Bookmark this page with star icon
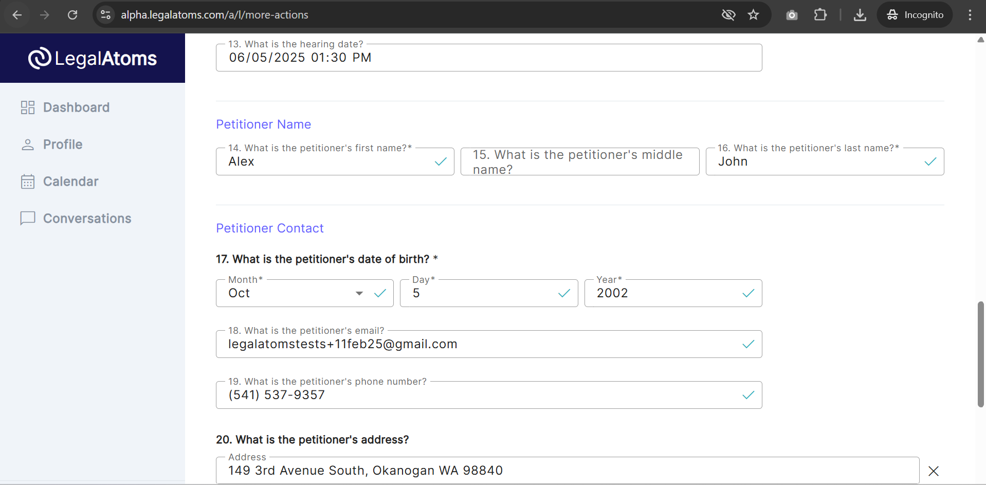The width and height of the screenshot is (986, 485). click(x=754, y=15)
